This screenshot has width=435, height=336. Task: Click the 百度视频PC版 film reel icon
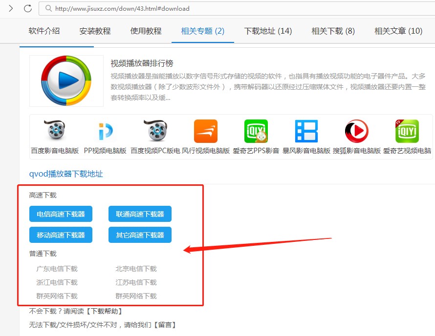pyautogui.click(x=155, y=130)
